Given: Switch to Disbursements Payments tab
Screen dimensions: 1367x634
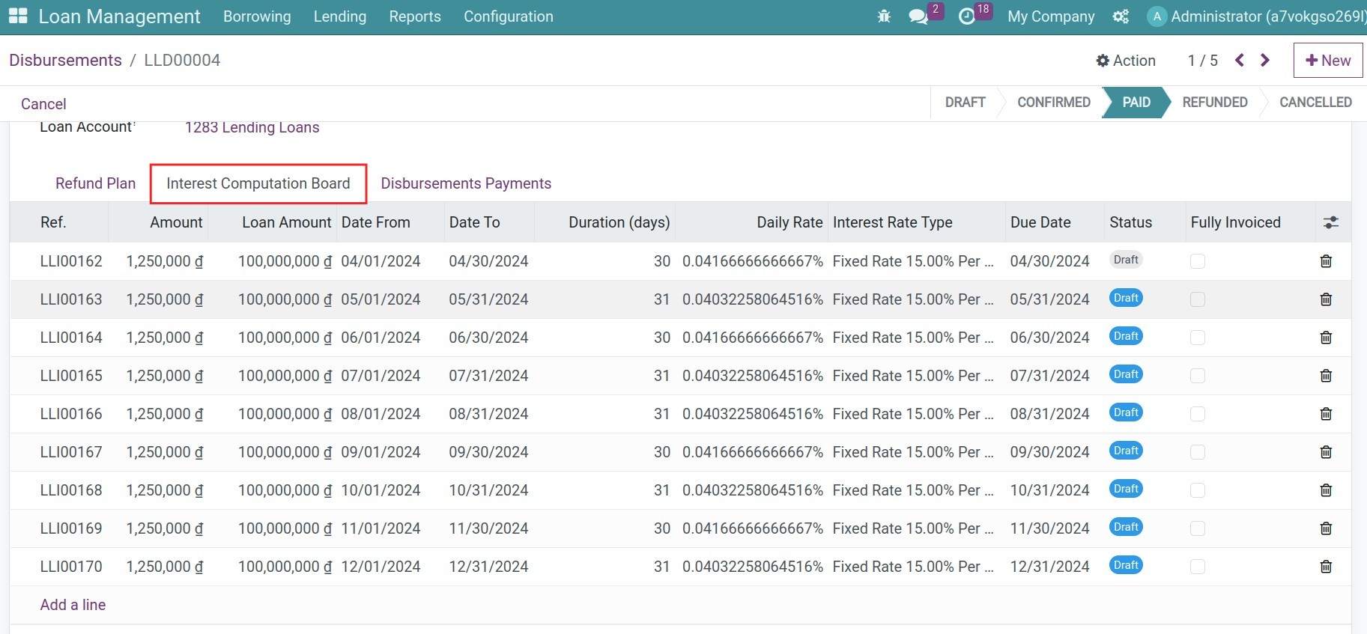Looking at the screenshot, I should coord(466,183).
